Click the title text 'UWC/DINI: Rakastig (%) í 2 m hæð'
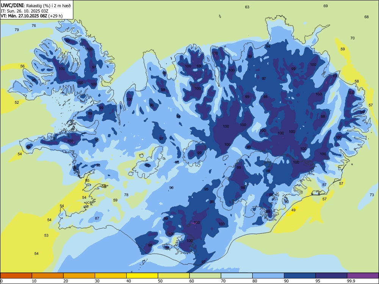 (36, 5)
